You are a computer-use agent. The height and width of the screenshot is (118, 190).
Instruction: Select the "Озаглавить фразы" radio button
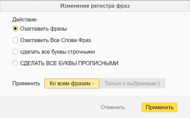click(x=15, y=28)
